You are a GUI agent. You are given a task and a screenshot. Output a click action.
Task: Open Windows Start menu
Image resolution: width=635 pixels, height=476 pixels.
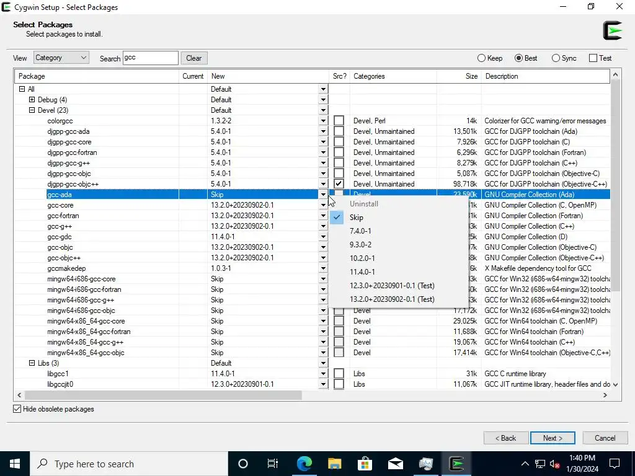click(15, 464)
